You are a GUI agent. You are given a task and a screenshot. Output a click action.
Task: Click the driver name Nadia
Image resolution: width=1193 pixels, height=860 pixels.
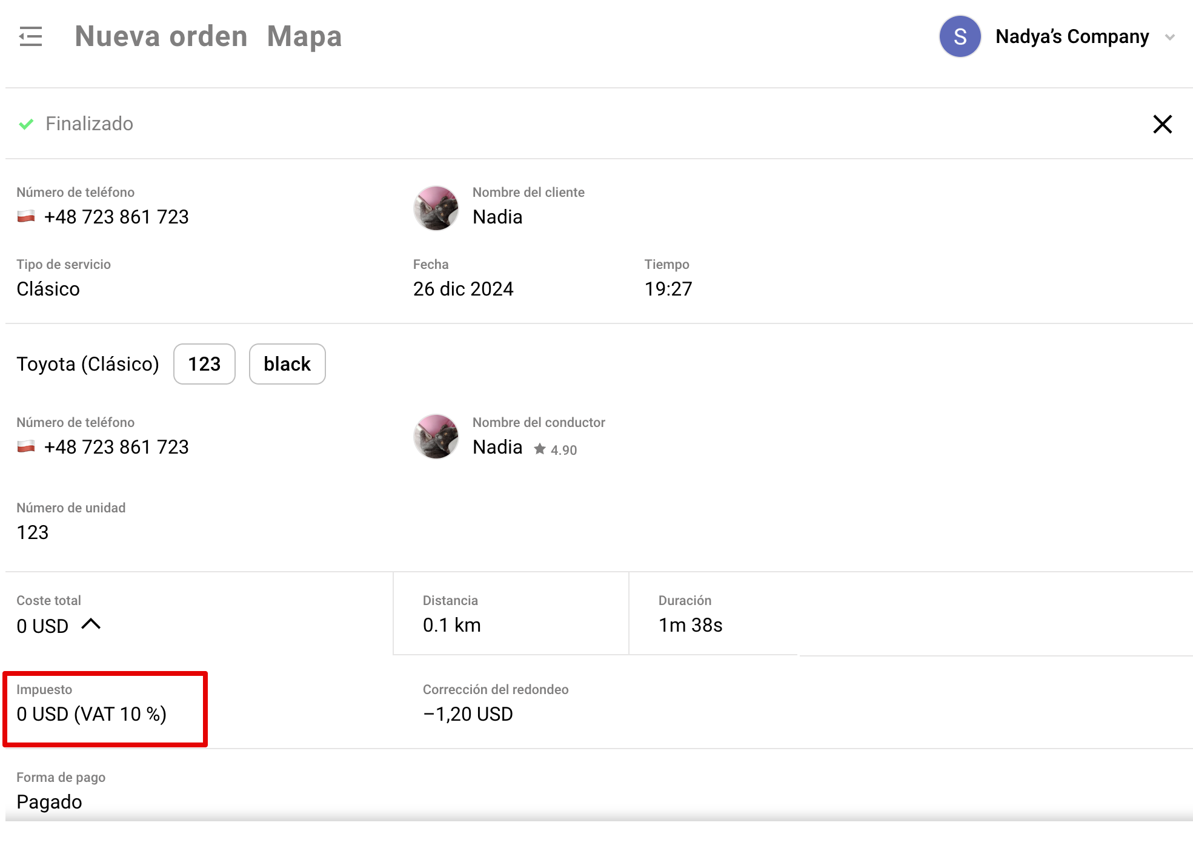click(497, 447)
